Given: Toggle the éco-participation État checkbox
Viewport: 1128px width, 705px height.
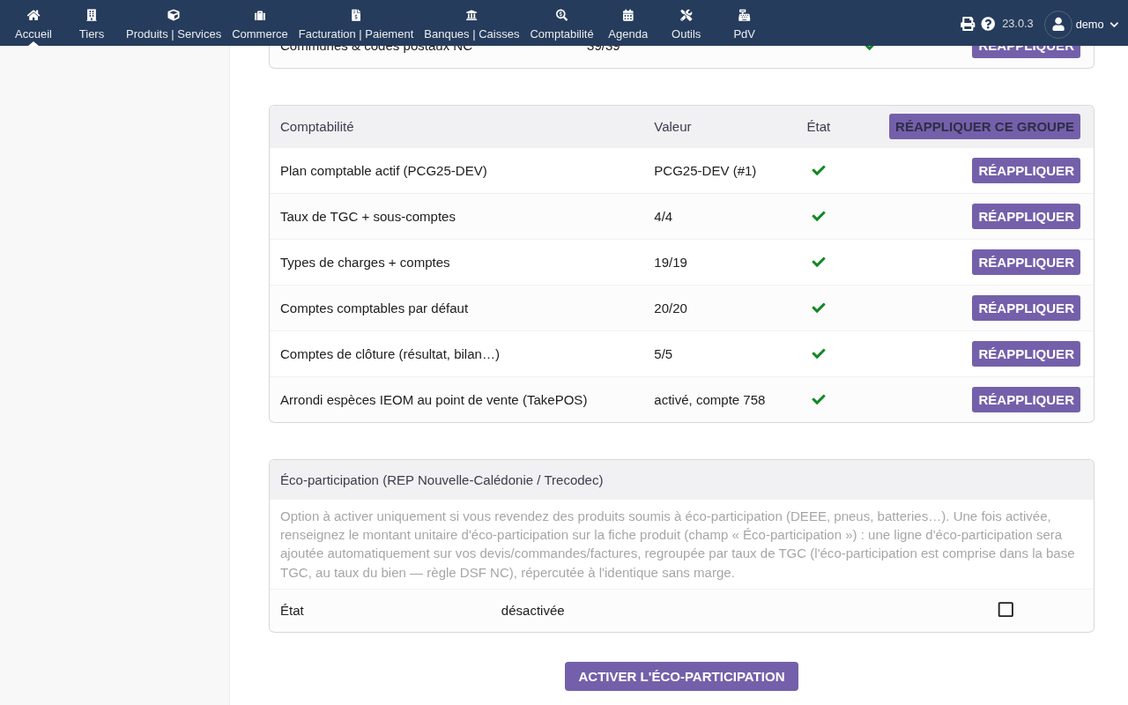Looking at the screenshot, I should click(x=1006, y=609).
